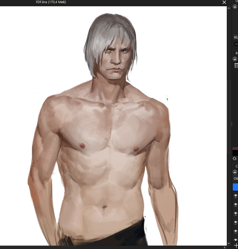This screenshot has height=249, width=238.
Task: Click the padlock beside the blend mode box
Action: 235,172
